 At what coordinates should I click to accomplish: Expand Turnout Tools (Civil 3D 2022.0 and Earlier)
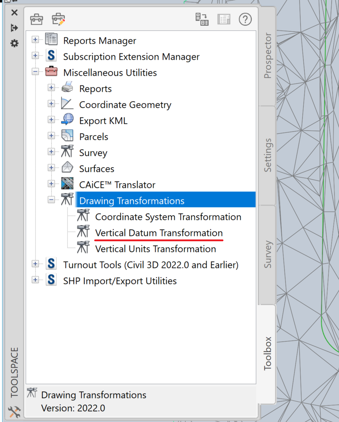[35, 264]
